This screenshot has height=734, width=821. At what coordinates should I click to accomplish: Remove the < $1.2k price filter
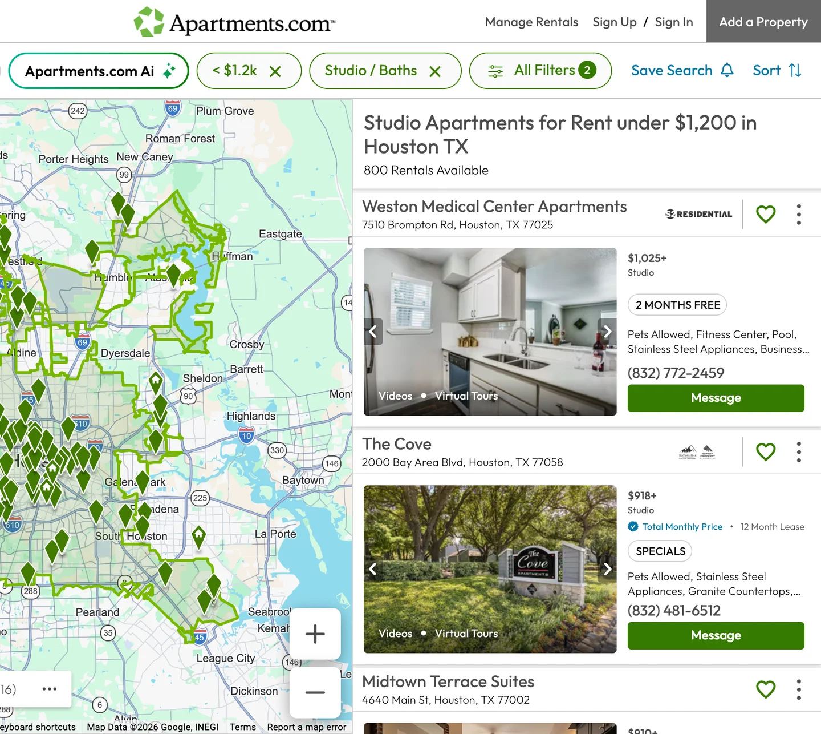[275, 71]
